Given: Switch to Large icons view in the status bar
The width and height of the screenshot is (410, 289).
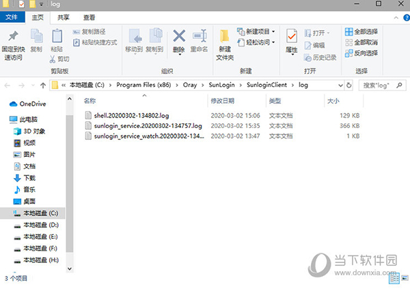Looking at the screenshot, I should click(405, 278).
